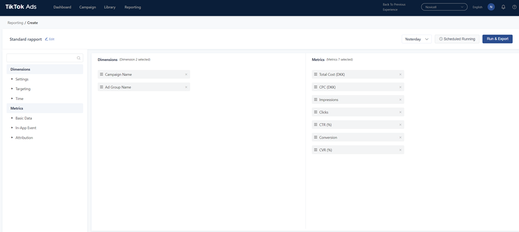519x232 pixels.
Task: Remove the Clicks metric
Action: pyautogui.click(x=400, y=112)
